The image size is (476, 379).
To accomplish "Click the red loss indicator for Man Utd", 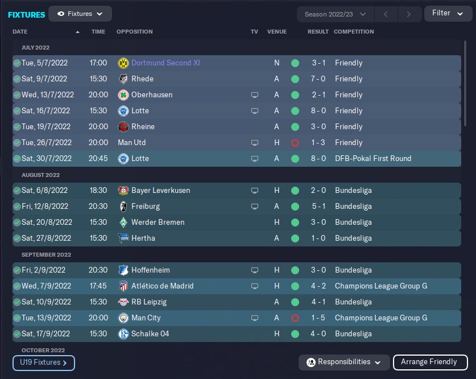I will [x=295, y=142].
